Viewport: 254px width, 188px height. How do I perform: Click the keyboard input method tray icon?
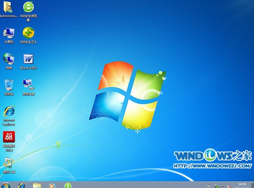pyautogui.click(x=209, y=186)
